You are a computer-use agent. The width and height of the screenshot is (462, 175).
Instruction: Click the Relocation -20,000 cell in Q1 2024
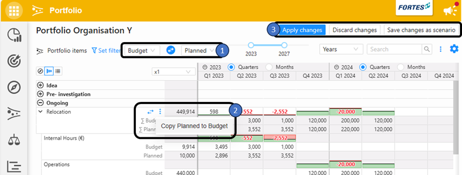[x=345, y=112]
